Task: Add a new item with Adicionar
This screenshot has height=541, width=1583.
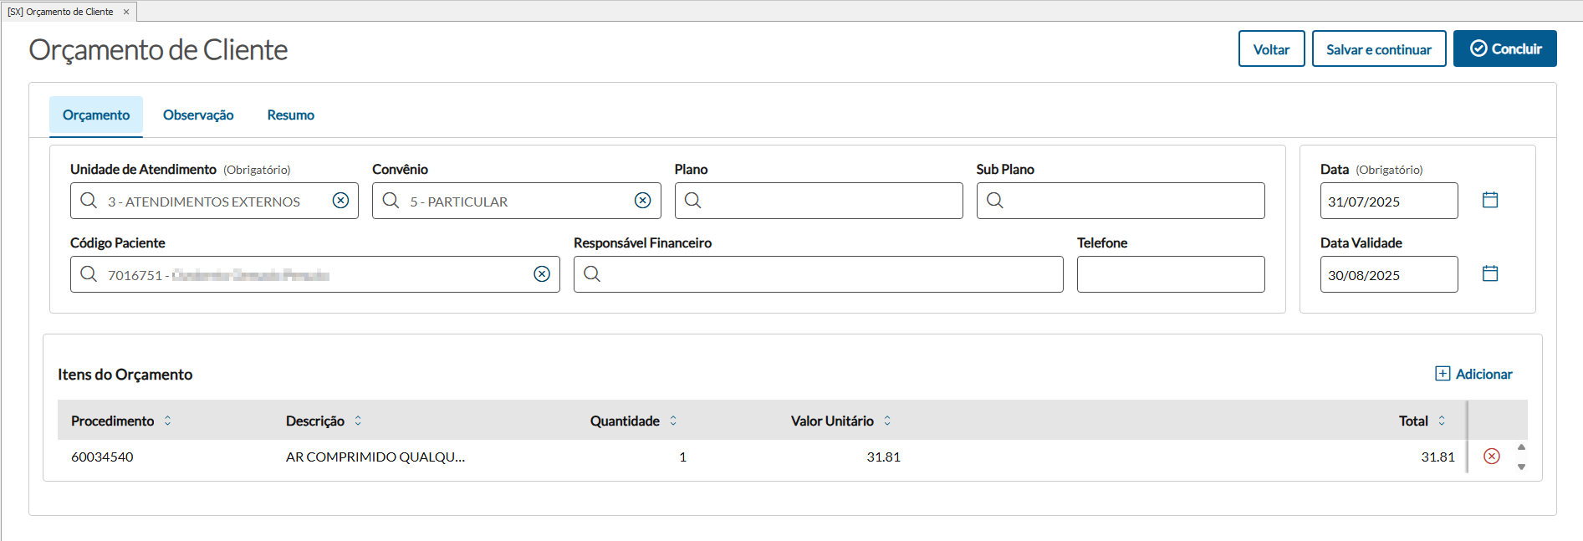Action: (1473, 374)
